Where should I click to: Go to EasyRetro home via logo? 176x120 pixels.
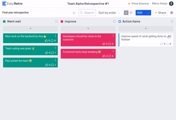click(12, 4)
